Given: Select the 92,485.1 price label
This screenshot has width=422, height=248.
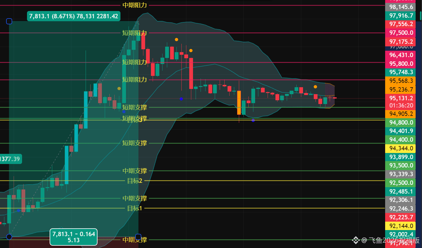Looking at the screenshot, I should 401,192.
